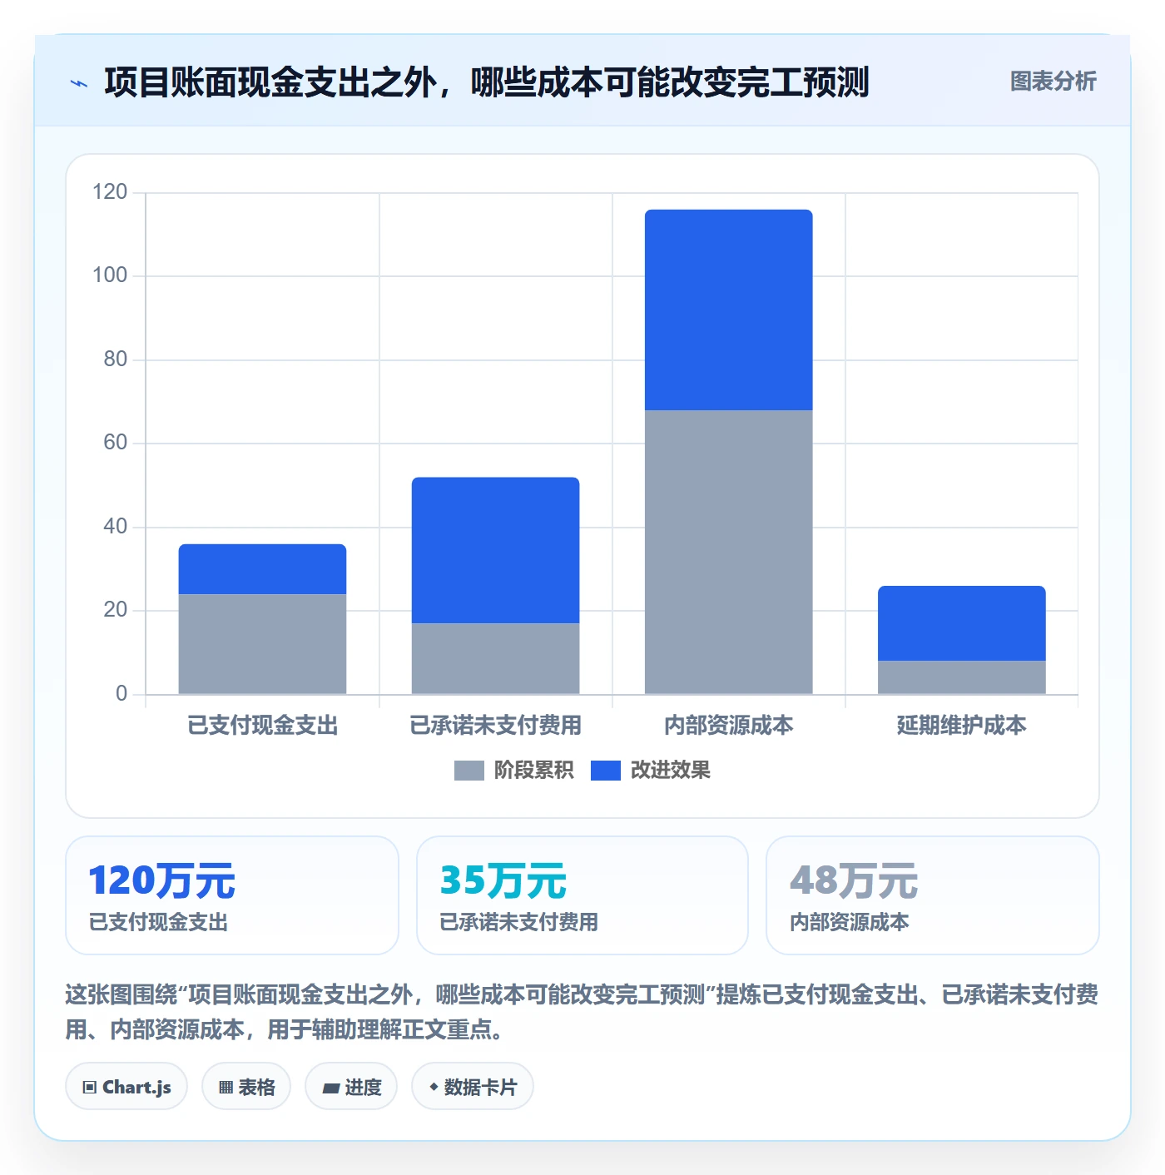The height and width of the screenshot is (1175, 1165).
Task: Toggle the 阶段累积 legend swatch
Action: pos(468,771)
